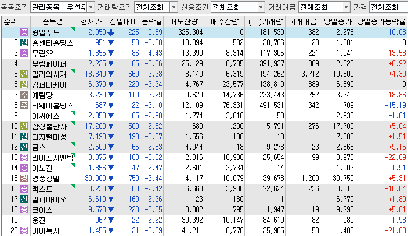Click the down triangle in 웅진 row
The width and height of the screenshot is (408, 236).
pos(111,220)
